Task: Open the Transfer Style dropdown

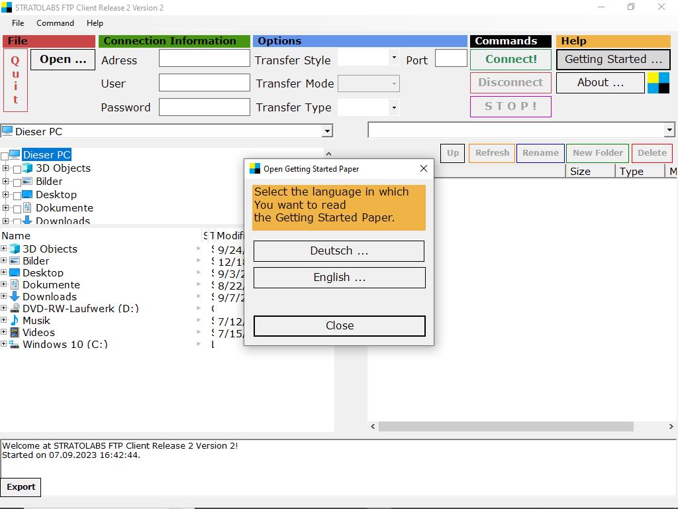Action: tap(394, 58)
